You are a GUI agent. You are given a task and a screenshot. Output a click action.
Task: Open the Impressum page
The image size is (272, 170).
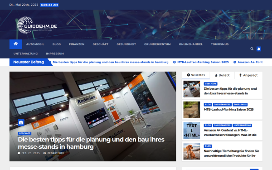[x=55, y=53]
